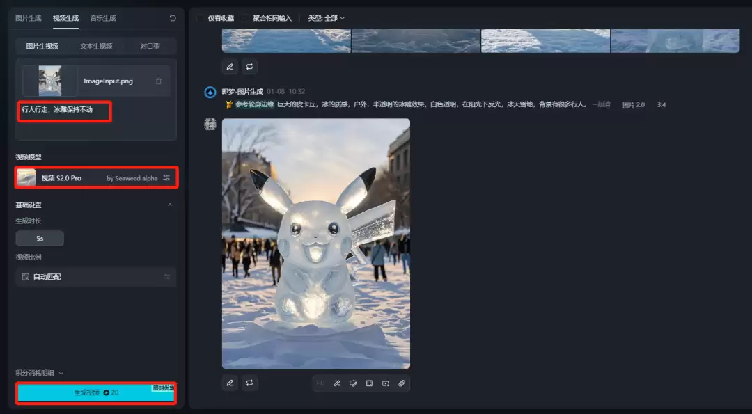Screen dimensions: 752x414
Task: Click the 生成视频 button
Action: point(95,392)
